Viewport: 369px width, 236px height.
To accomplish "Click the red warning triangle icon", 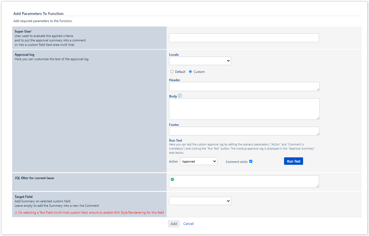I will tap(16, 213).
